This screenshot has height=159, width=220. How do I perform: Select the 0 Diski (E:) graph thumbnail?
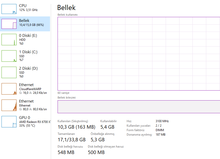click(9, 40)
